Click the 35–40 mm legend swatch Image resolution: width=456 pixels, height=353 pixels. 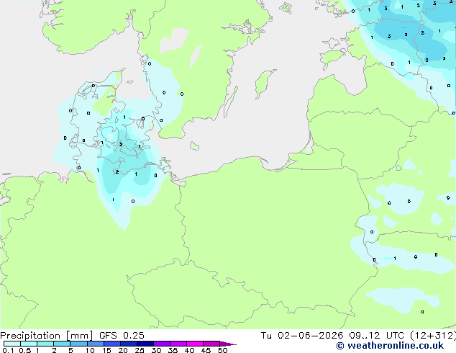pyautogui.click(x=178, y=344)
